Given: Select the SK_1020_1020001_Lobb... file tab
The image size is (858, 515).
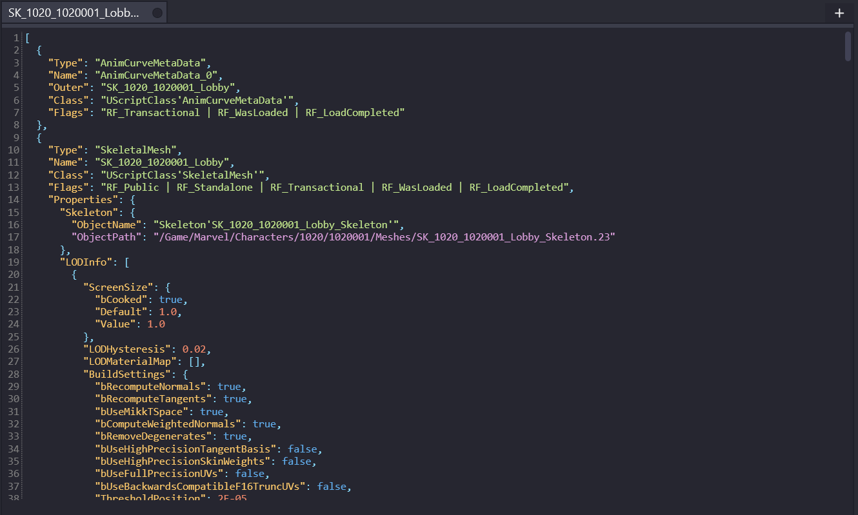Looking at the screenshot, I should pos(84,13).
